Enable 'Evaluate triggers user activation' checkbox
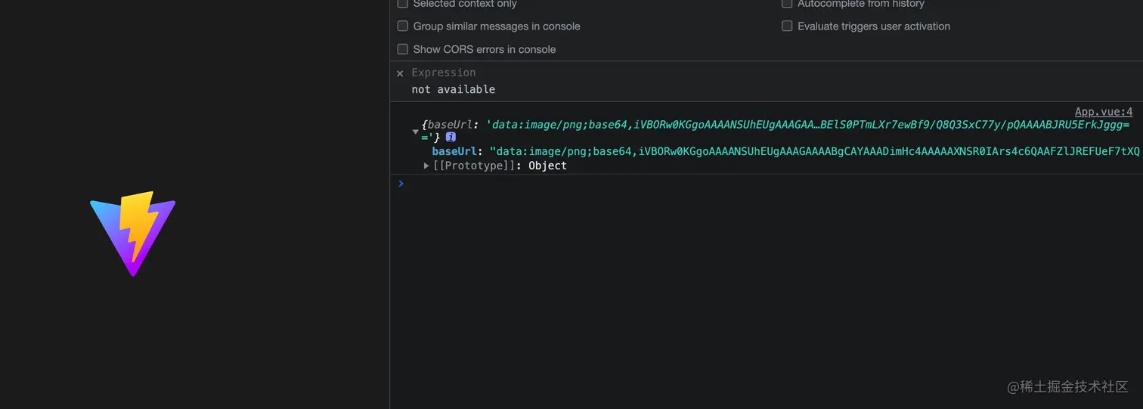Viewport: 1143px width, 409px height. pyautogui.click(x=787, y=26)
